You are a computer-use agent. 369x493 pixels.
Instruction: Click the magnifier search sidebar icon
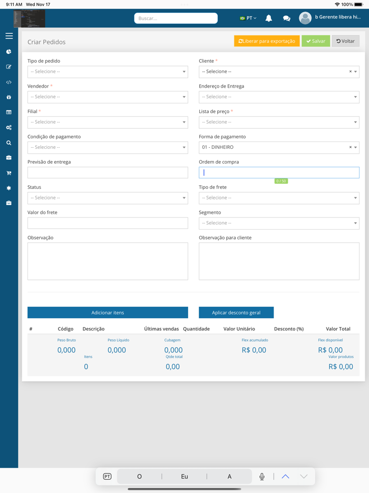[x=9, y=143]
